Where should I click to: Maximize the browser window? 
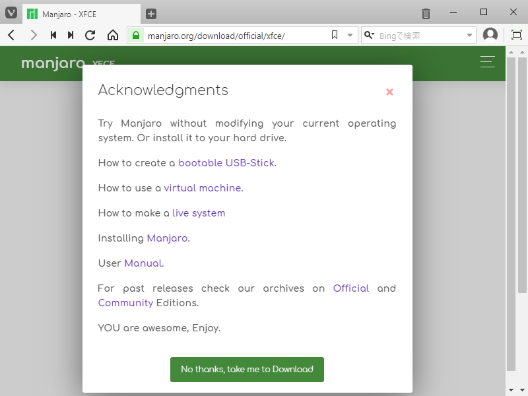click(x=484, y=12)
